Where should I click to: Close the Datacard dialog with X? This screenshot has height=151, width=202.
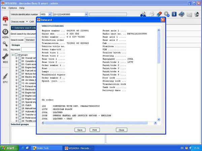click(x=163, y=20)
